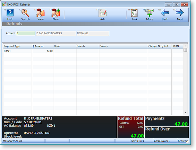Go Next with the right arrow
Image resolution: width=196 pixels, height=150 pixels.
coord(180,13)
